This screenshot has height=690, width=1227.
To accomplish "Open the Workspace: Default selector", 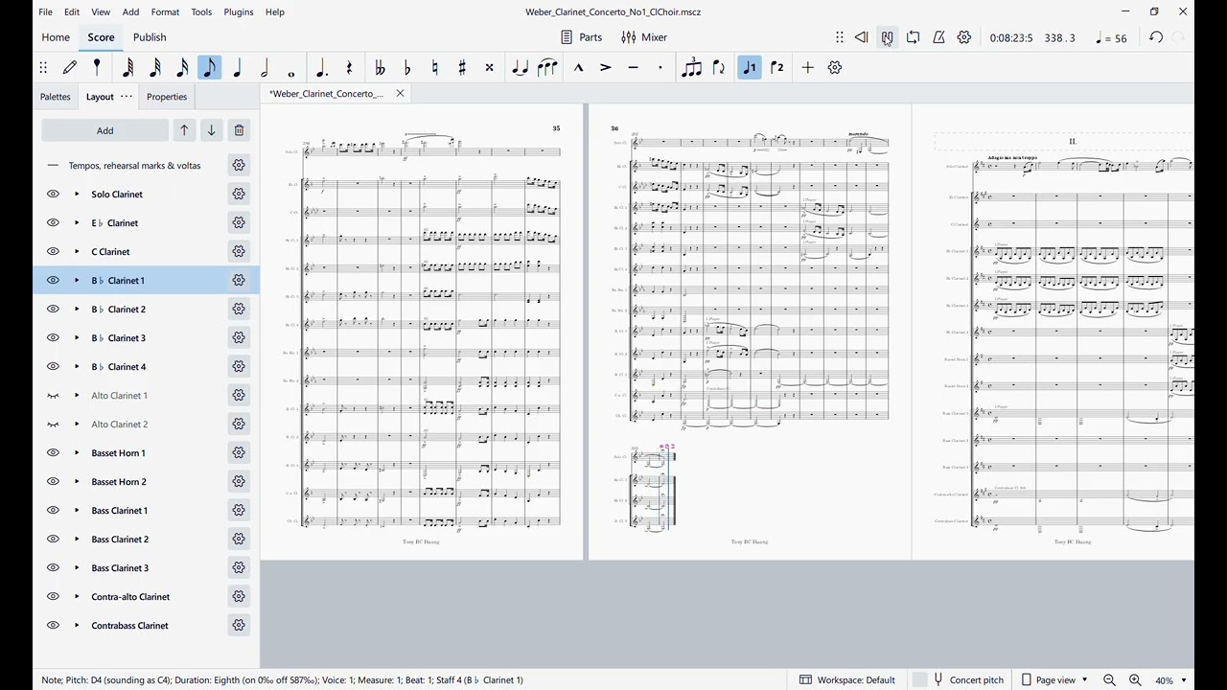I will (847, 679).
